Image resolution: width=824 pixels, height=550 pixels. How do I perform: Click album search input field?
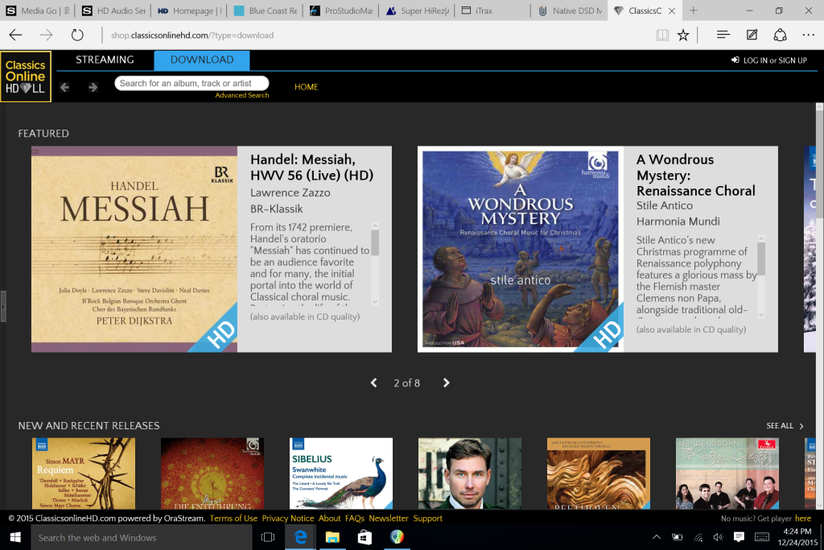pos(192,83)
